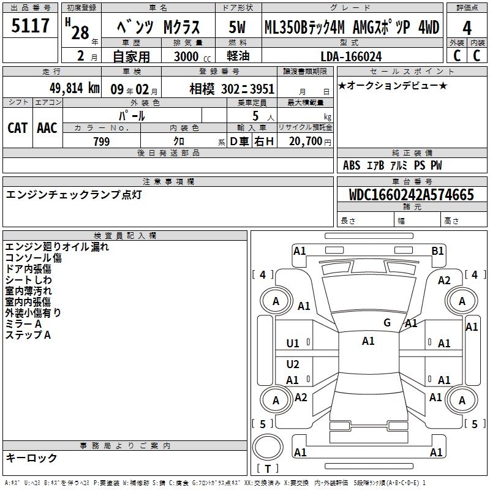Click the registration number 相模 302ニ3951

click(232, 88)
